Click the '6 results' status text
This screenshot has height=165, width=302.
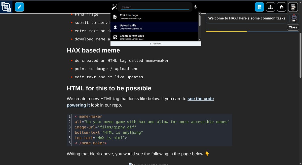[156, 44]
